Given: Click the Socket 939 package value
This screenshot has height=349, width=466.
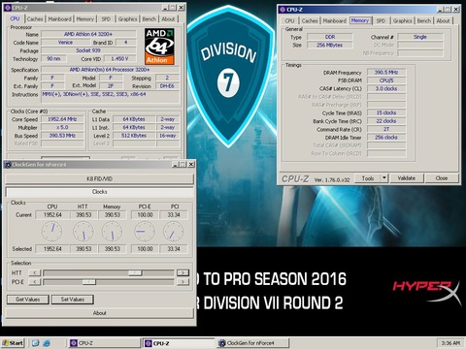Looking at the screenshot, I should [88, 50].
